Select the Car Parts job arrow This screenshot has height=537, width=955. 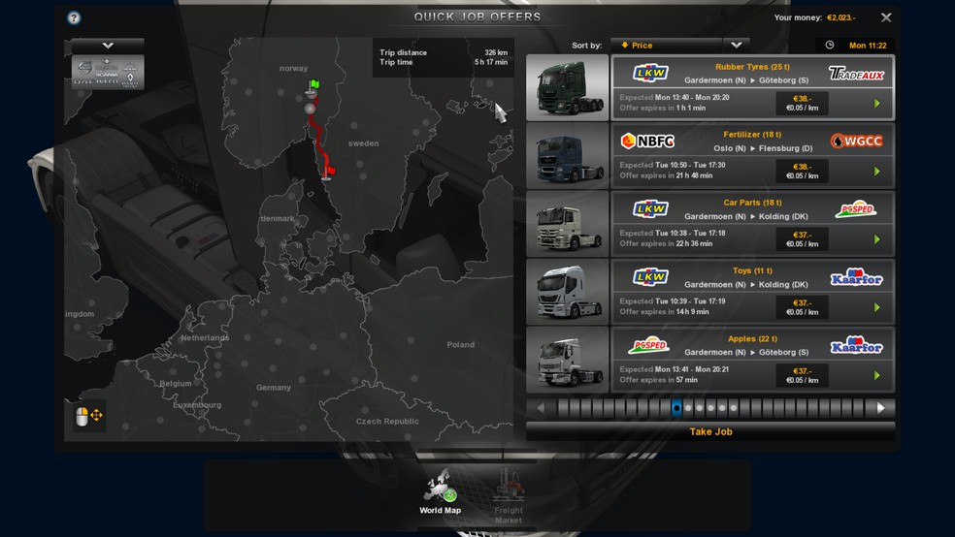click(x=876, y=239)
